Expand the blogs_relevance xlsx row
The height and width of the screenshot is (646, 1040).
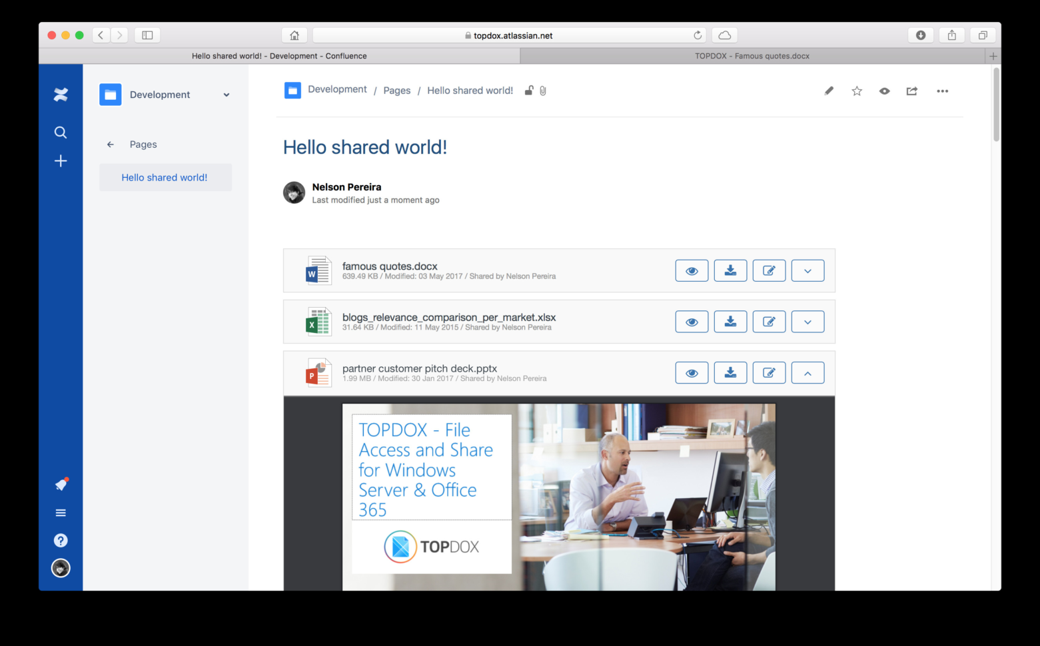coord(807,322)
